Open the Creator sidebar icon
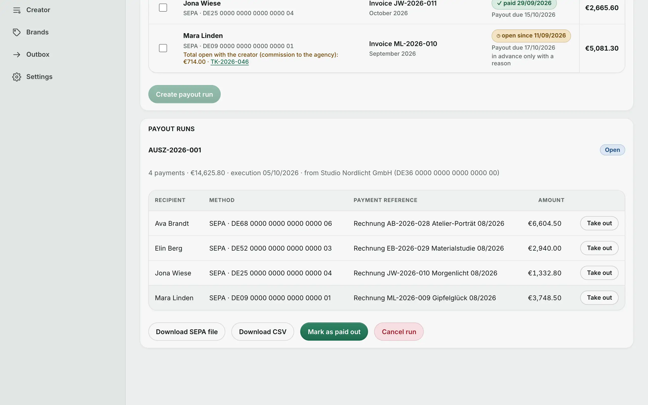The width and height of the screenshot is (648, 405). [x=17, y=10]
